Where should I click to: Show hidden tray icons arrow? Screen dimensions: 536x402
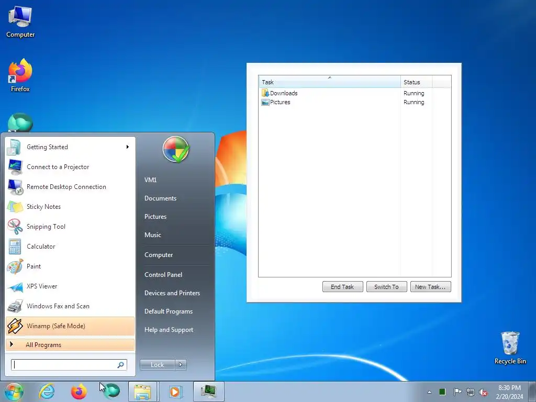coord(429,392)
